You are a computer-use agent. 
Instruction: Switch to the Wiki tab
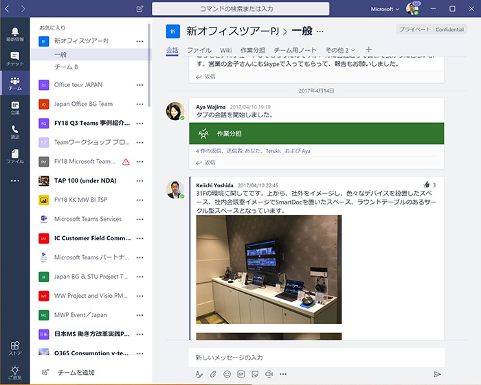[226, 50]
